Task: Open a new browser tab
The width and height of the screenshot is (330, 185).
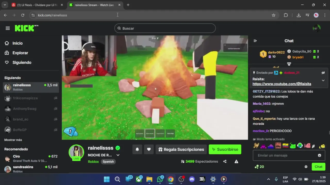Action: click(128, 5)
